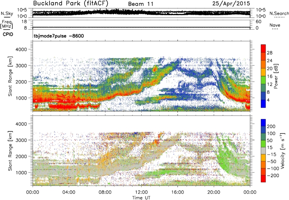Image resolution: width=289 pixels, height=200 pixels.
Task: Click the frequency line in the Freq panel
Action: pos(141,27)
